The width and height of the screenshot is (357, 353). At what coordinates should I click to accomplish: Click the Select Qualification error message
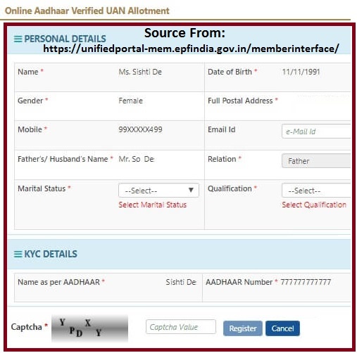coord(314,205)
